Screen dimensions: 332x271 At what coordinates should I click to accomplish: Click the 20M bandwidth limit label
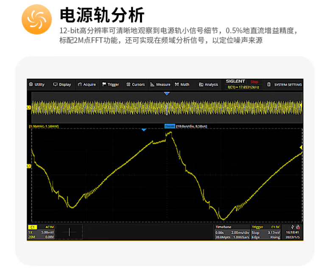(32, 237)
